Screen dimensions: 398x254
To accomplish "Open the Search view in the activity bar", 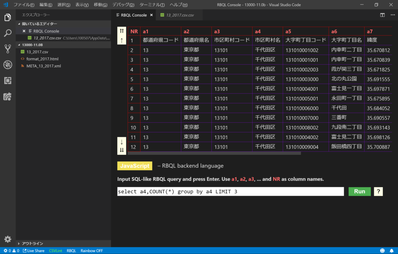I will tap(8, 33).
